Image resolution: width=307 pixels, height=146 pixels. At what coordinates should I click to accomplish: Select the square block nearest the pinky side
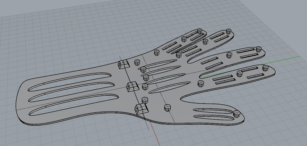[124, 64]
